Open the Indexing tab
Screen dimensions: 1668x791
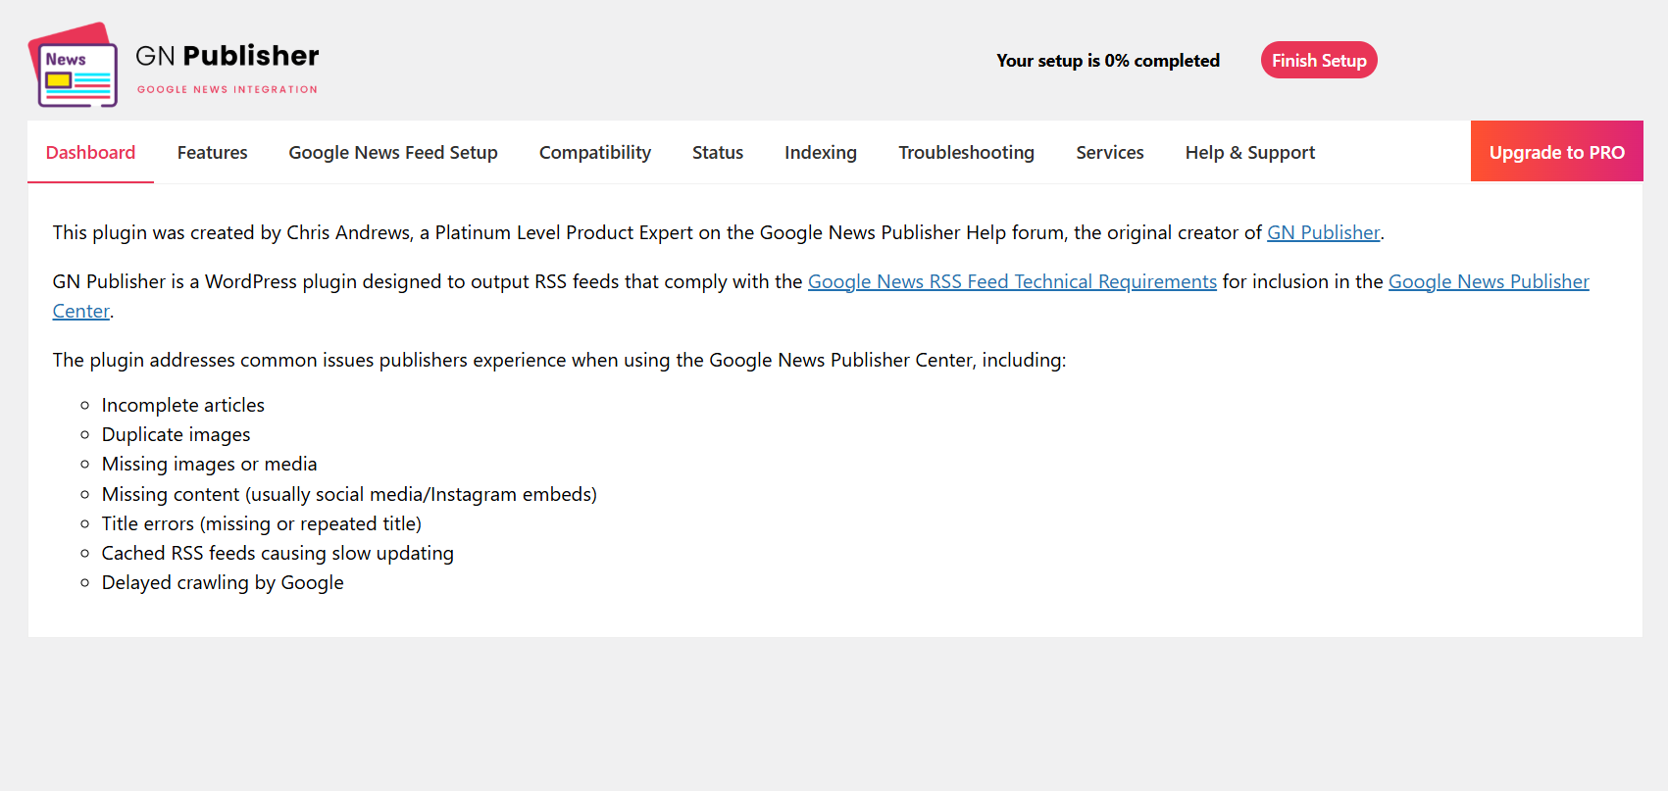coord(821,152)
